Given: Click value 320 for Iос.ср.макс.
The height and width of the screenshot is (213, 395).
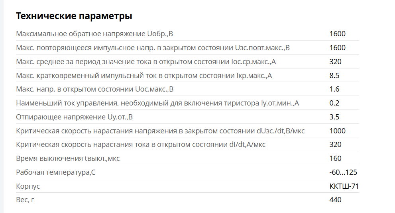Looking at the screenshot, I should [335, 61].
